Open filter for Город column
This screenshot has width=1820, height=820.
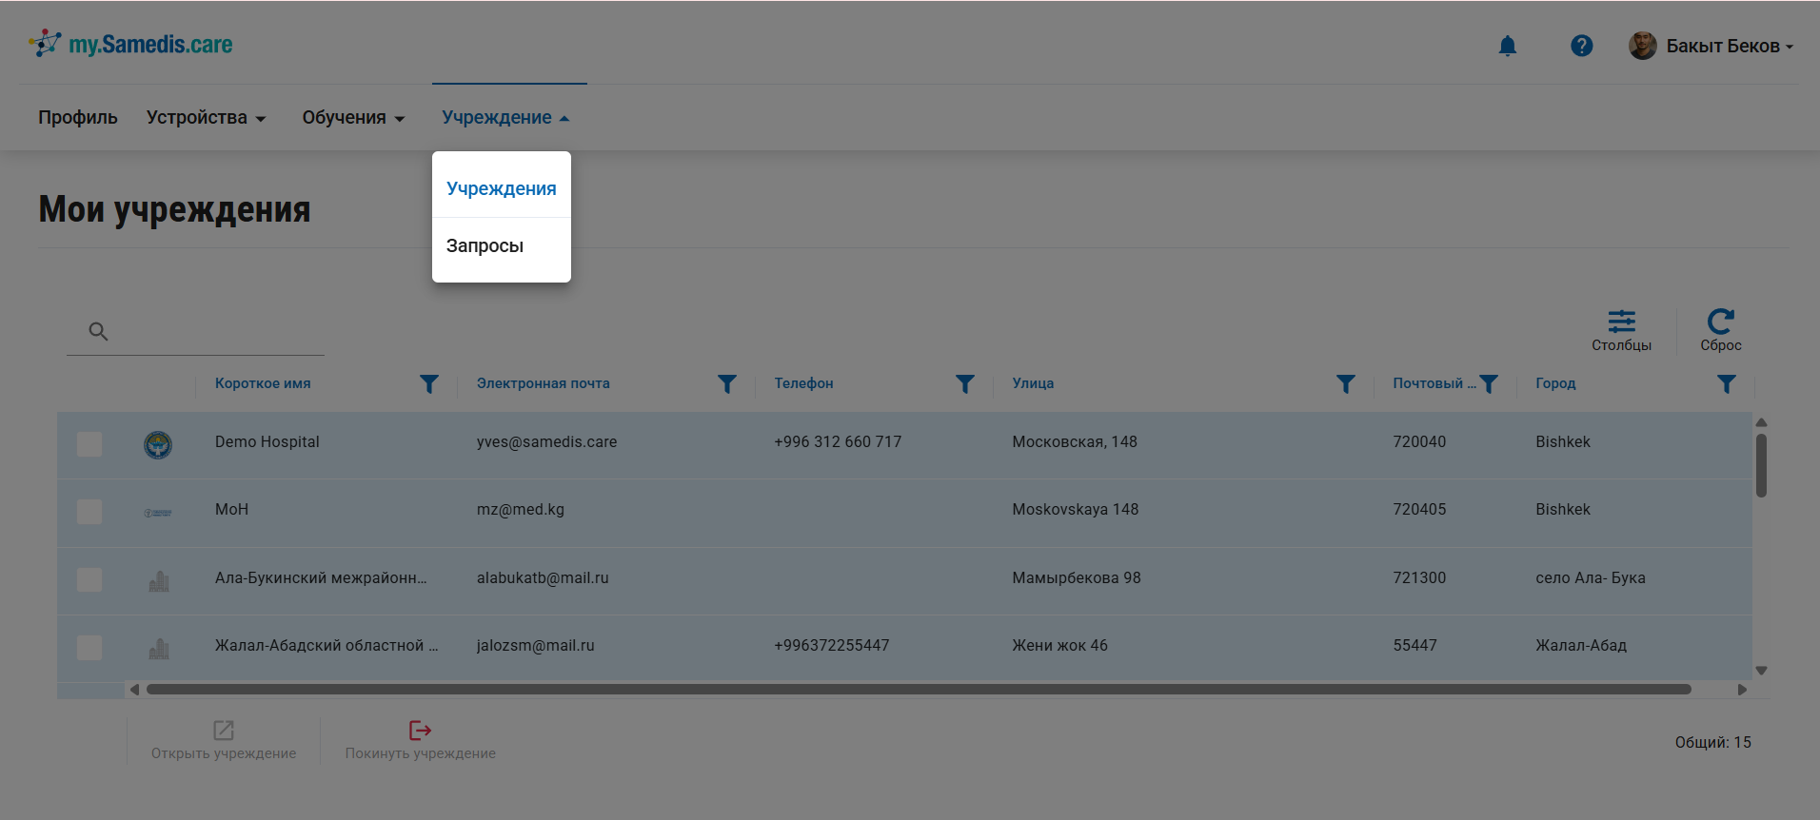pyautogui.click(x=1726, y=383)
